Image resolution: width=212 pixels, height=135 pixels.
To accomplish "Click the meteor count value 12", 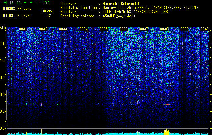I will pyautogui.click(x=49, y=16).
